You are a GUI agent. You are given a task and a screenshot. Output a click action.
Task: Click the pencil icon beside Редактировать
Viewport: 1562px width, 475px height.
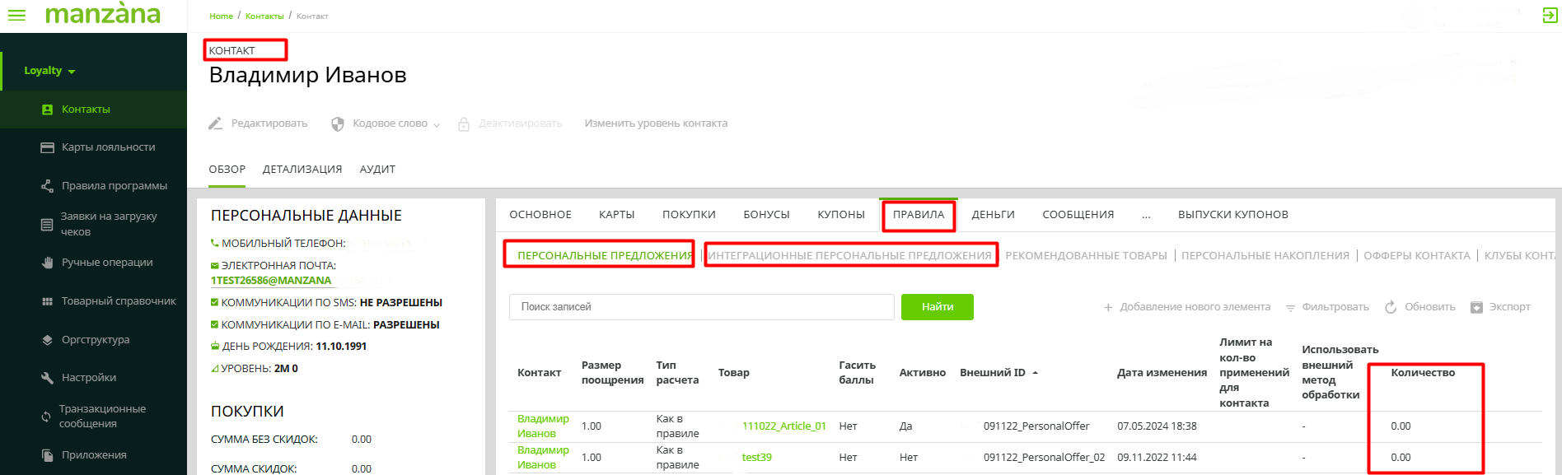click(216, 123)
